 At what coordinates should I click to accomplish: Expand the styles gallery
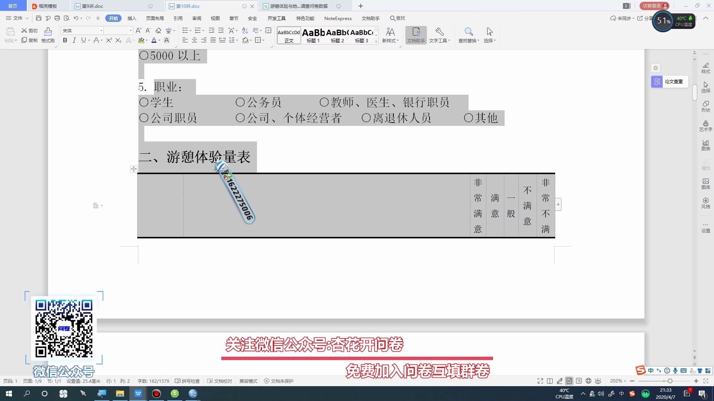(x=376, y=42)
